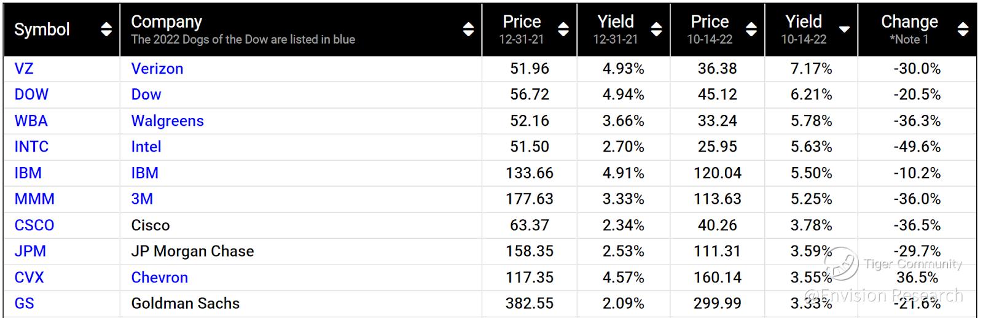Sort by Company column arrows
Screen dimensions: 983x318
(468, 29)
